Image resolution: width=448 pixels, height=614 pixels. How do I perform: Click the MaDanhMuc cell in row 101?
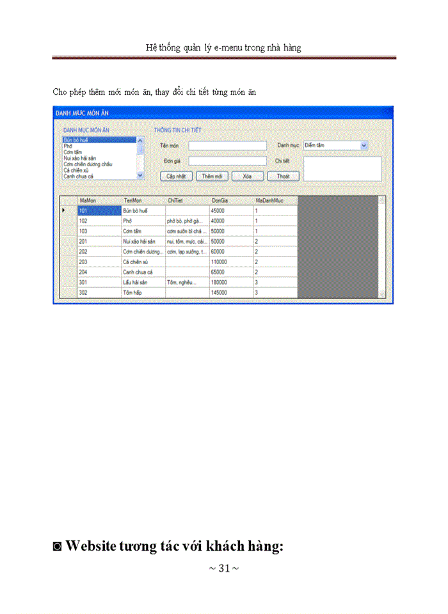(x=275, y=210)
